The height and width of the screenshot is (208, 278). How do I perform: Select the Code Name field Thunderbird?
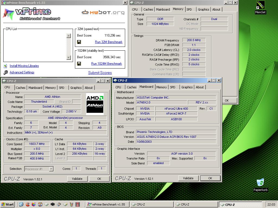coord(39,102)
